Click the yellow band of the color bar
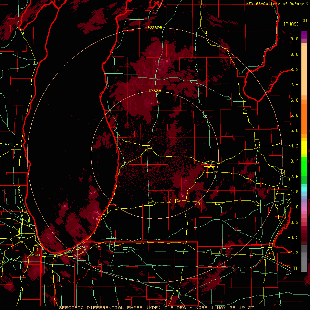The image size is (310, 310). [x=304, y=147]
